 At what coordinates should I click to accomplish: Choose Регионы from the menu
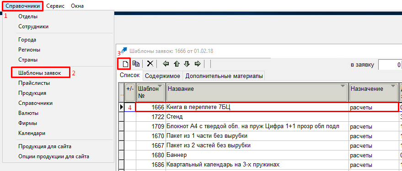pyautogui.click(x=29, y=50)
